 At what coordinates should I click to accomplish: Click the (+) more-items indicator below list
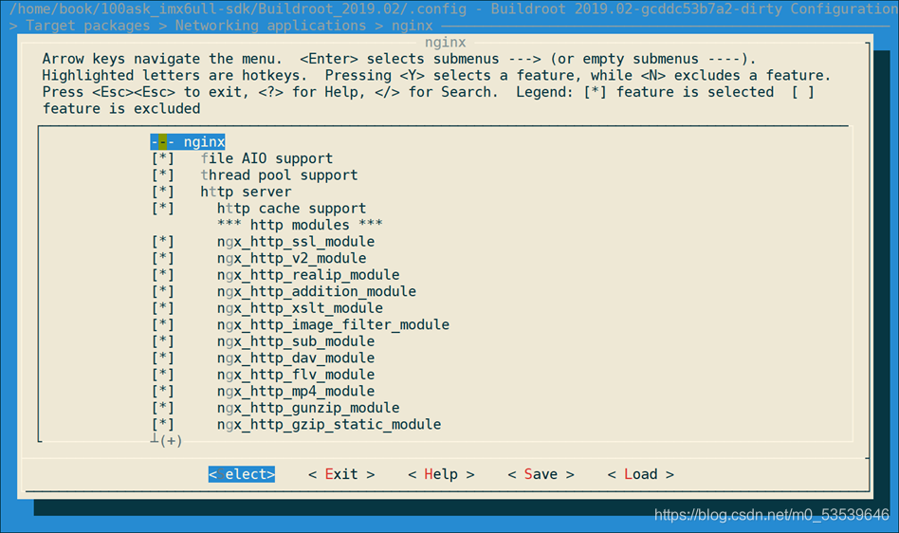171,441
